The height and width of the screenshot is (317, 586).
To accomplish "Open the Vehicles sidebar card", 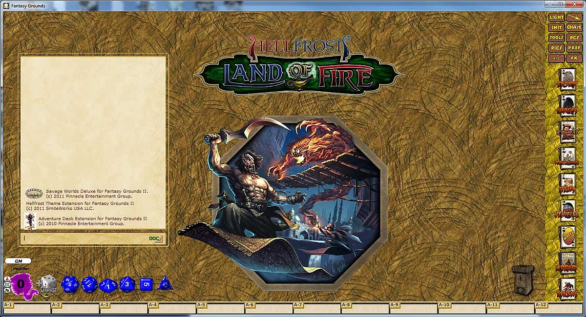I will (566, 210).
